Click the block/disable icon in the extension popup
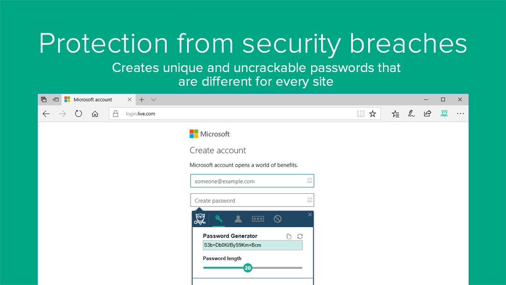 (x=278, y=219)
